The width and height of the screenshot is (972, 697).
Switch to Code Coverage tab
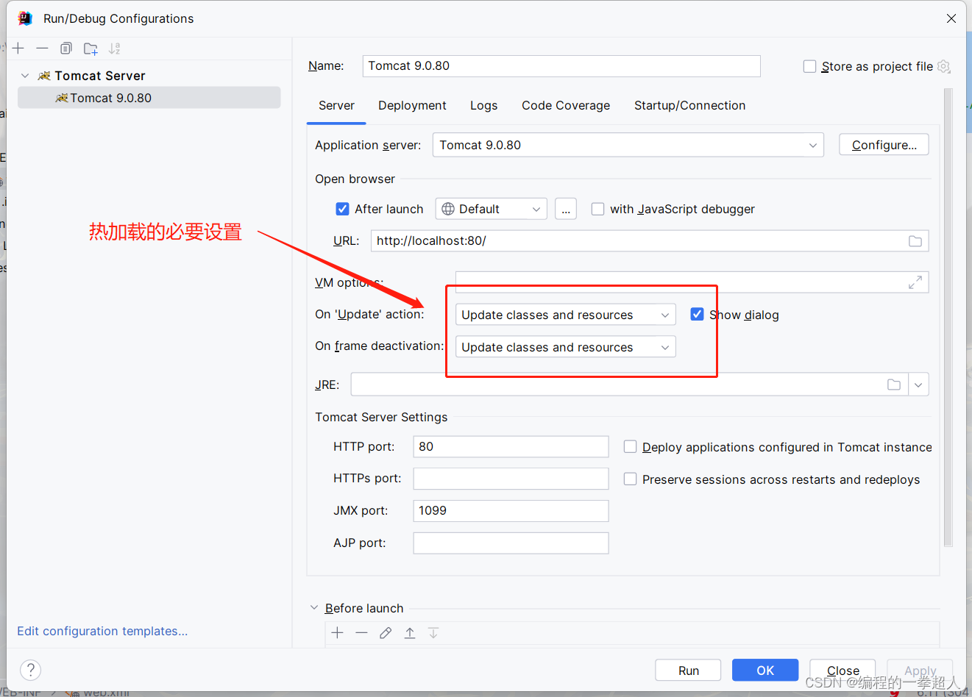click(x=566, y=106)
